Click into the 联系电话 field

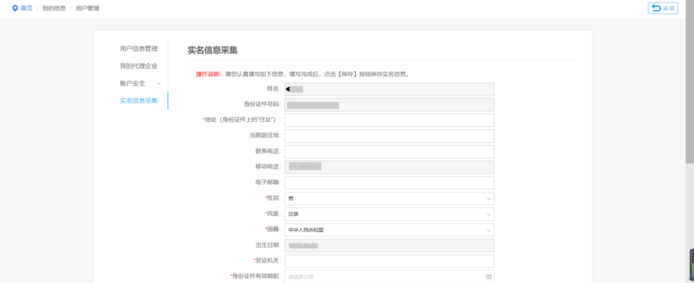[389, 151]
